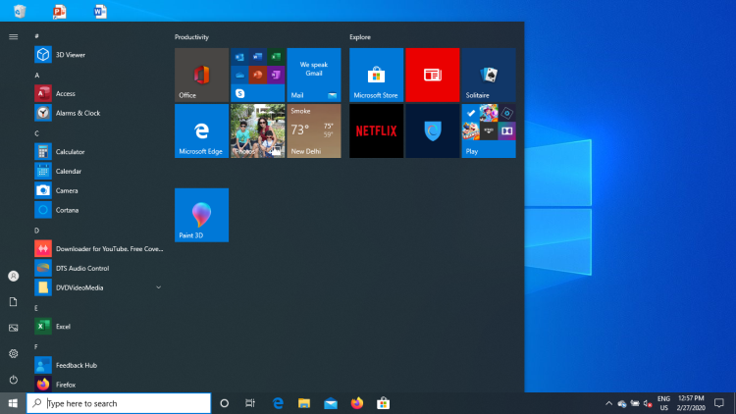Click the Windows Start button
The height and width of the screenshot is (414, 736).
[x=13, y=403]
